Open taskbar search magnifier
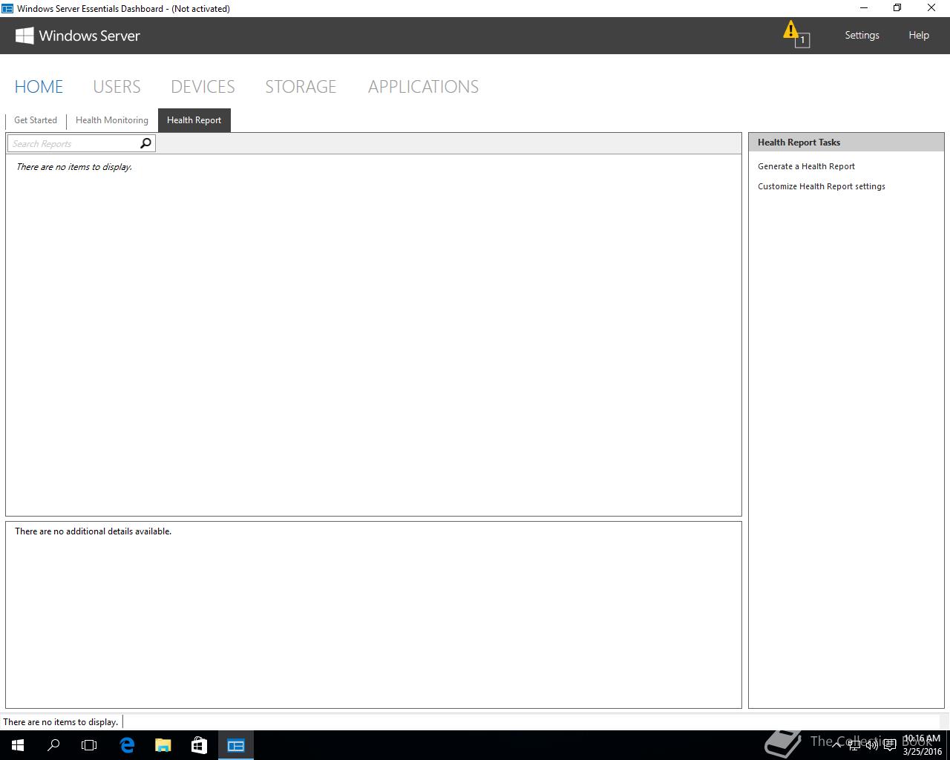 (x=53, y=745)
